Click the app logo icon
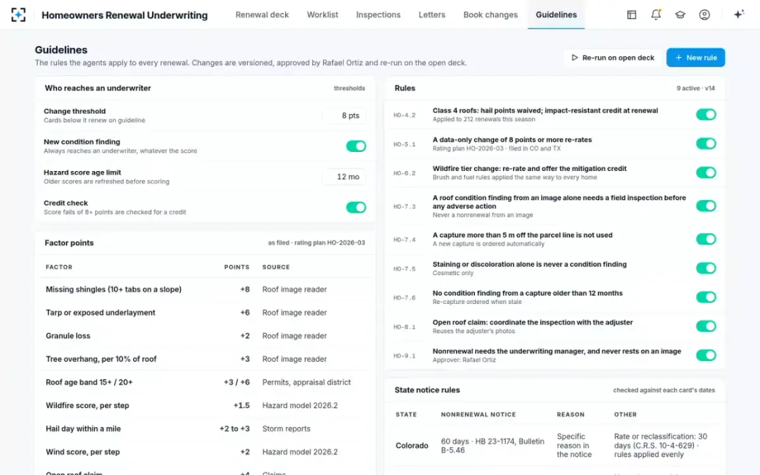This screenshot has width=760, height=475. coord(18,15)
